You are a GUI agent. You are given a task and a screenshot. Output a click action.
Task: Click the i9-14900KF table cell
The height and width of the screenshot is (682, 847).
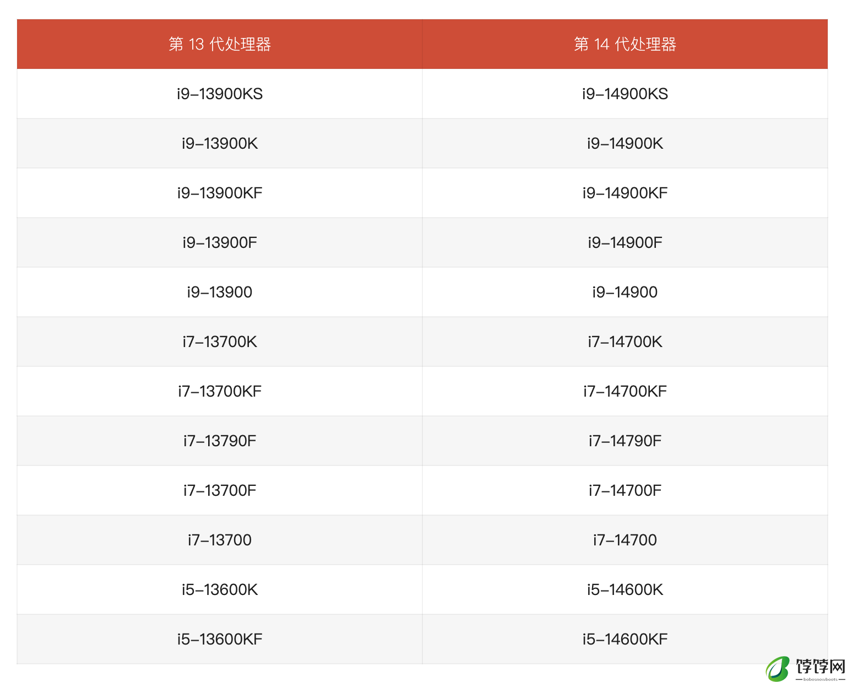tap(625, 193)
